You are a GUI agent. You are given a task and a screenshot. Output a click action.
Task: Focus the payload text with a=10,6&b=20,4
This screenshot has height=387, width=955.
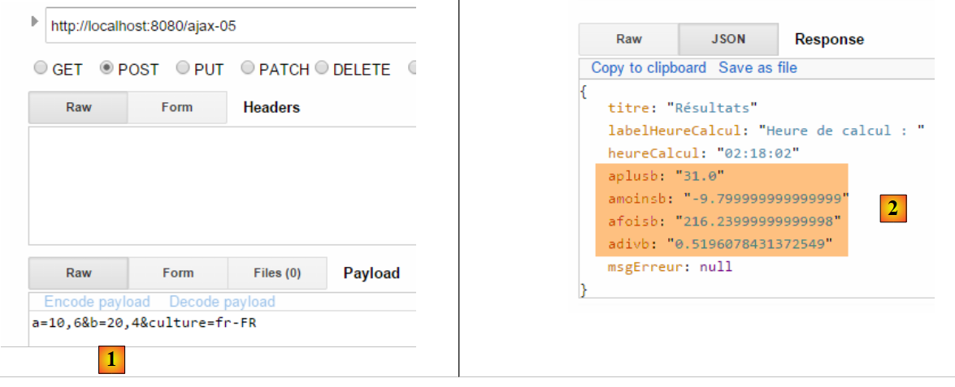click(x=145, y=323)
